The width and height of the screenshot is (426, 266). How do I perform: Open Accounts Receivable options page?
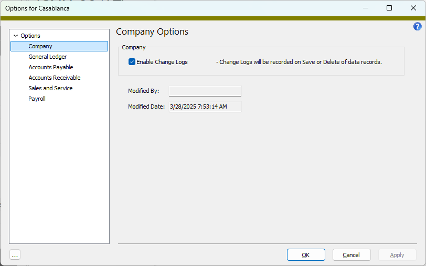pyautogui.click(x=55, y=78)
